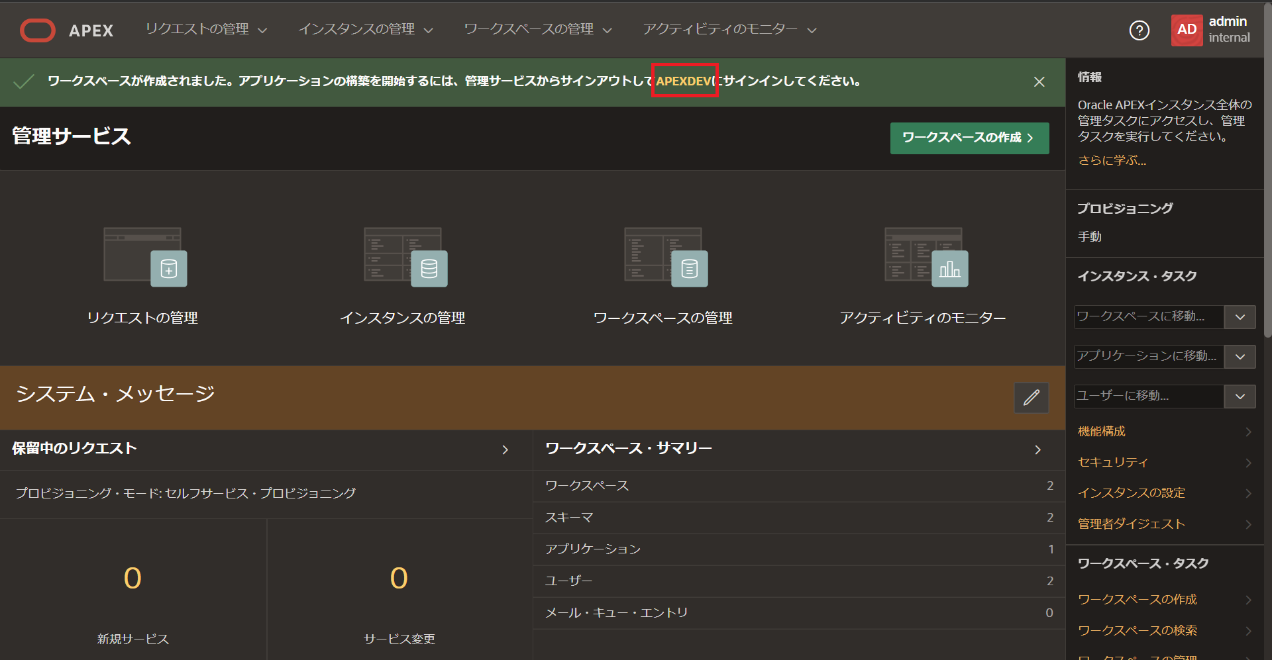Open リクエストの管理 menu in top bar

click(x=206, y=30)
